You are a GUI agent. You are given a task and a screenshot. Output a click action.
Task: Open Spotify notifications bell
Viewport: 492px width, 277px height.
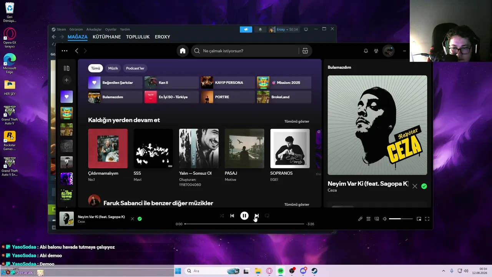[x=366, y=51]
